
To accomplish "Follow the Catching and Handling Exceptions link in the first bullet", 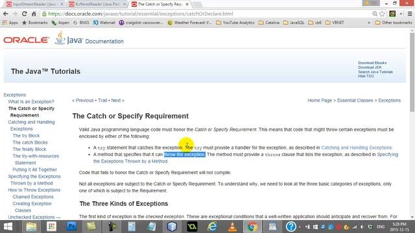I will point(357,148).
